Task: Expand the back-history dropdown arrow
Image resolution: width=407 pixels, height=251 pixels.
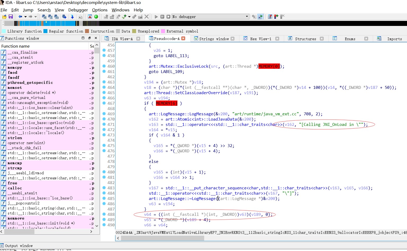Action: [25, 17]
